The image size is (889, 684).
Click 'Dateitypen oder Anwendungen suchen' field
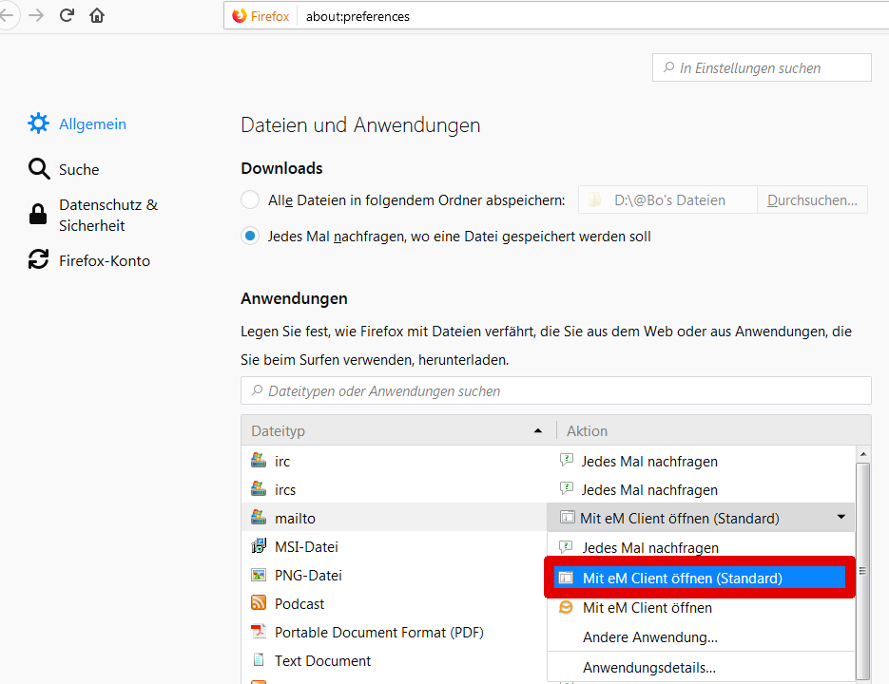click(555, 390)
